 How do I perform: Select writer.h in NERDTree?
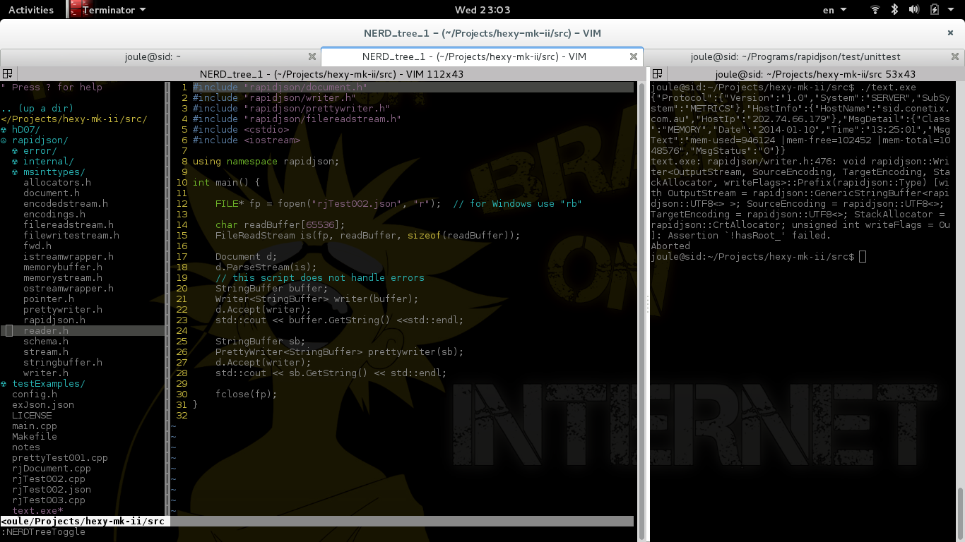tap(46, 373)
